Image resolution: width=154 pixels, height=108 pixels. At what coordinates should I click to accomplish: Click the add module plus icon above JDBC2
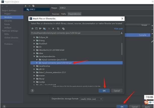pyautogui.click(x=25, y=6)
